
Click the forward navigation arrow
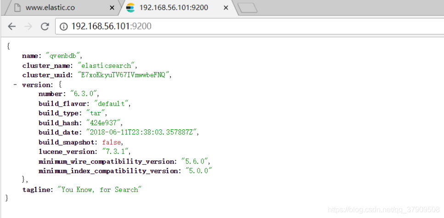(28, 27)
